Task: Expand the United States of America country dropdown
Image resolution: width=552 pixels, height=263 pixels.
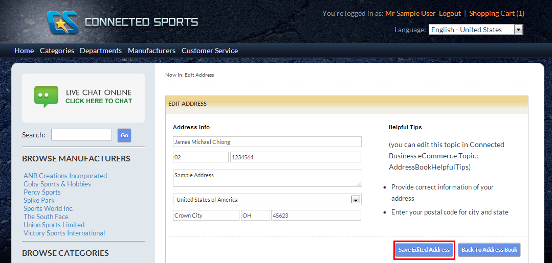Action: [267, 200]
